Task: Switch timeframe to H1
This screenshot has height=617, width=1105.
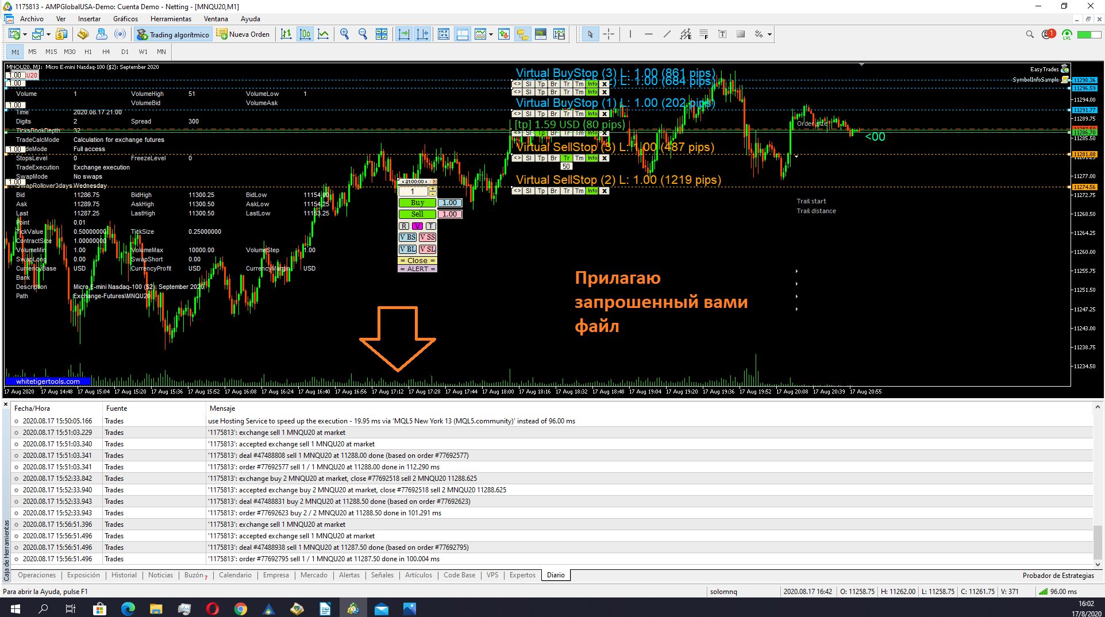Action: [88, 52]
